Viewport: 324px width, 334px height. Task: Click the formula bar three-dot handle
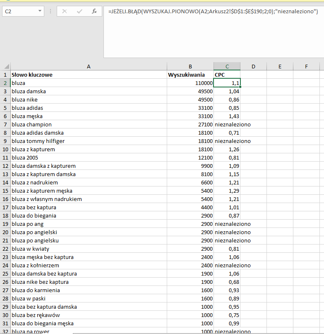pos(50,11)
